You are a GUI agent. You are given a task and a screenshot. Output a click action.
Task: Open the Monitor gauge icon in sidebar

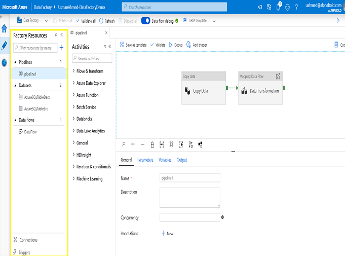click(x=4, y=63)
